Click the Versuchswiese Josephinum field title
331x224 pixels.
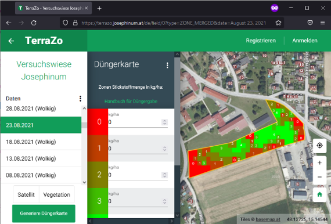click(x=44, y=70)
